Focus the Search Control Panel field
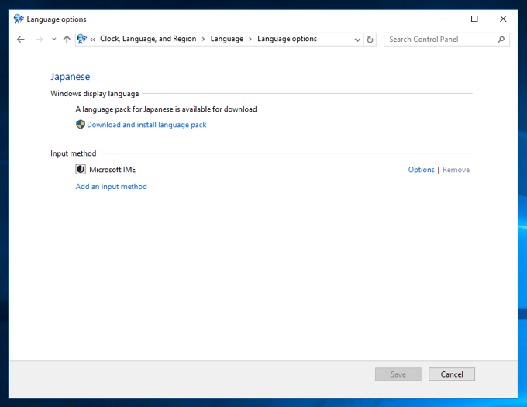Image resolution: width=527 pixels, height=407 pixels. coord(446,40)
